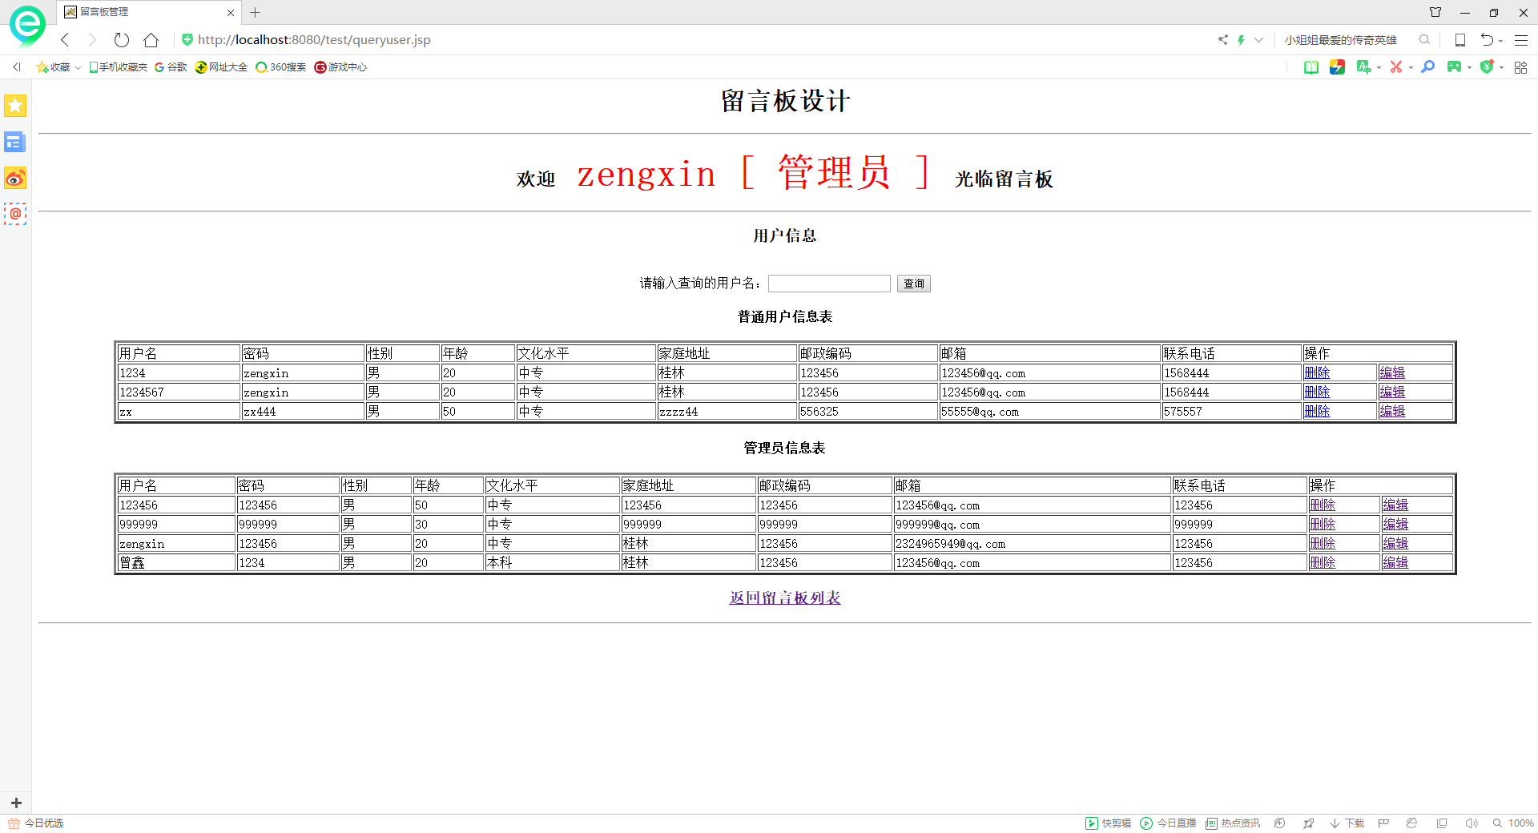This screenshot has width=1538, height=833.
Task: Open 谷歌 bookmark
Action: point(171,67)
